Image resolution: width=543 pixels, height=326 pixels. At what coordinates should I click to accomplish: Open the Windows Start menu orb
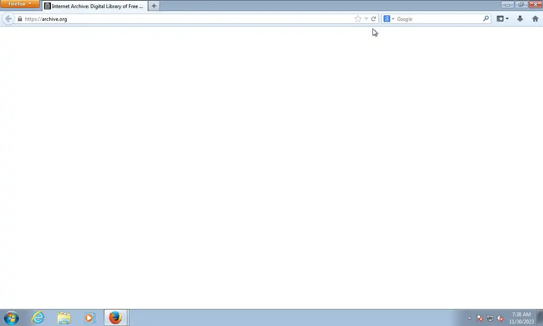(11, 318)
